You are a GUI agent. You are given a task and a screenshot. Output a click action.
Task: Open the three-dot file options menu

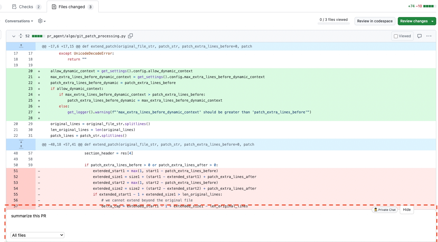(429, 36)
